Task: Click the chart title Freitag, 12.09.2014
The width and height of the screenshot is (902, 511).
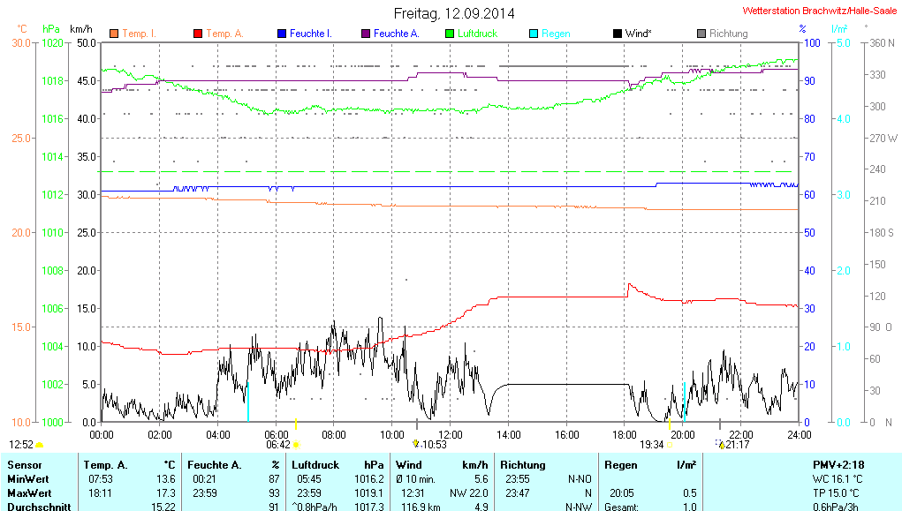Action: point(454,13)
